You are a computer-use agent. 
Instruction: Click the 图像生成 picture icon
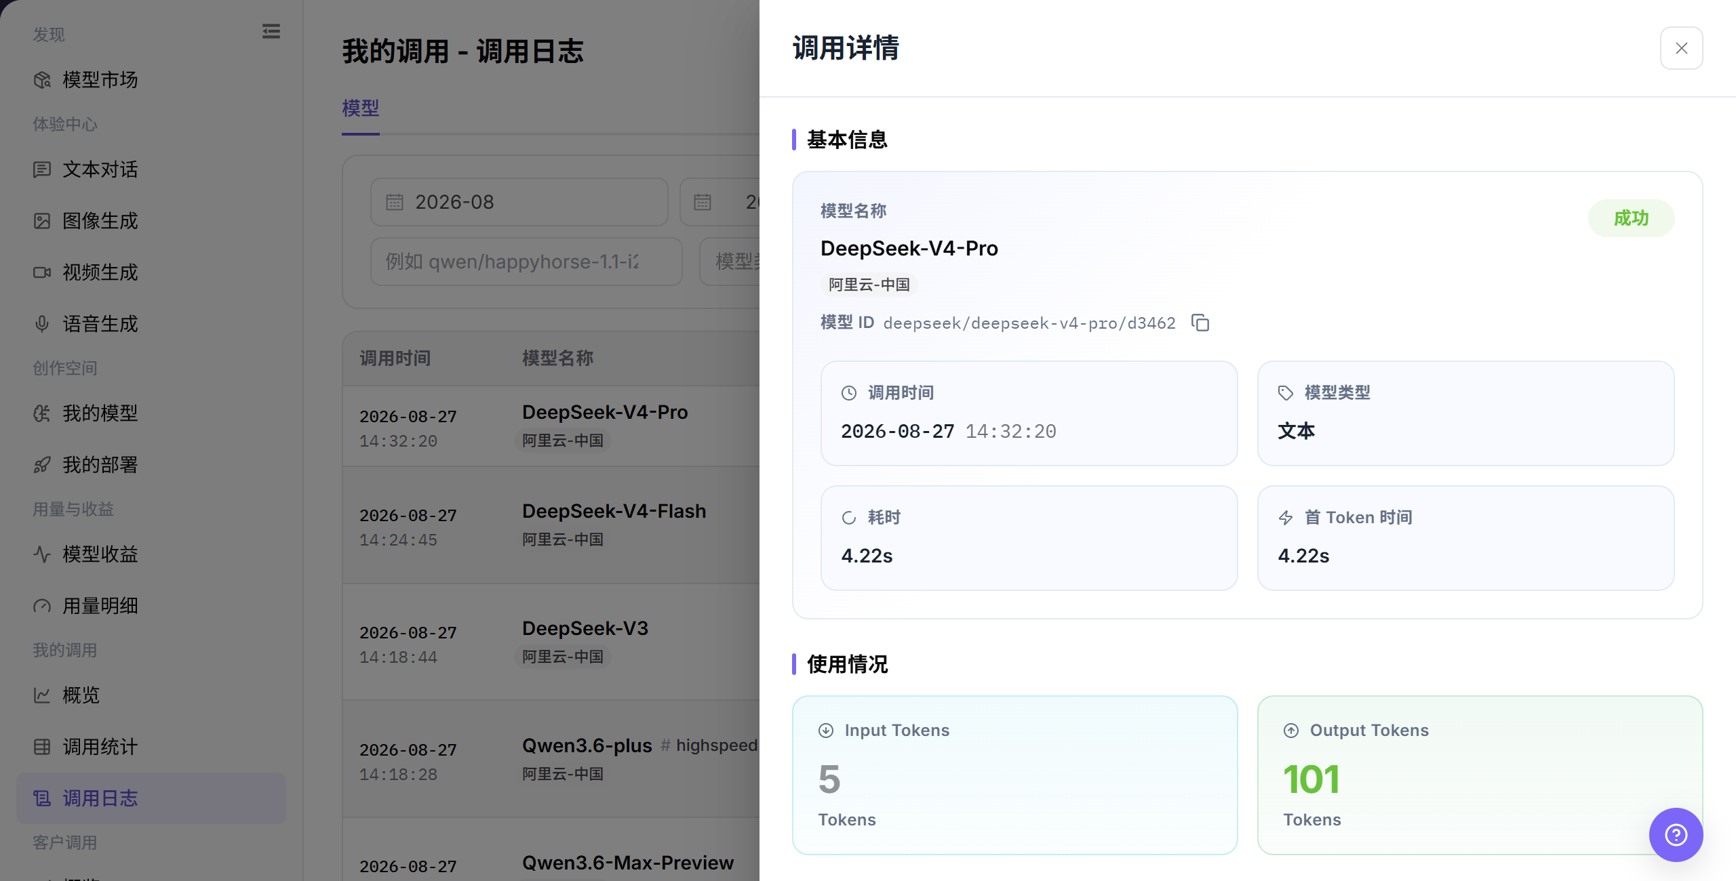point(42,221)
